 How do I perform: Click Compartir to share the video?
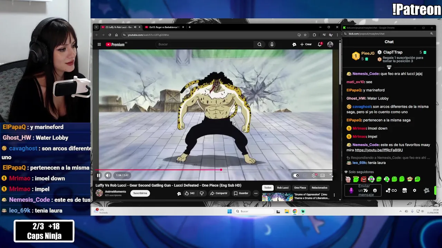tap(219, 193)
